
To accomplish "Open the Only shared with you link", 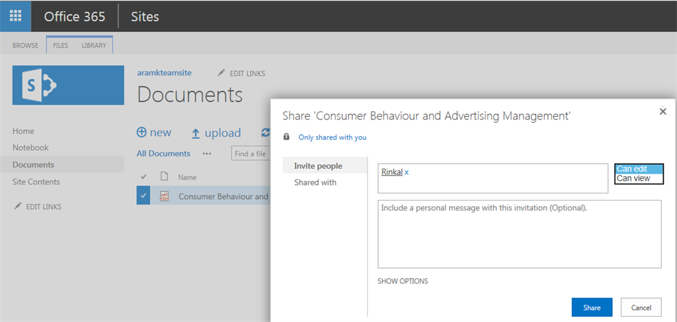I will (x=332, y=137).
